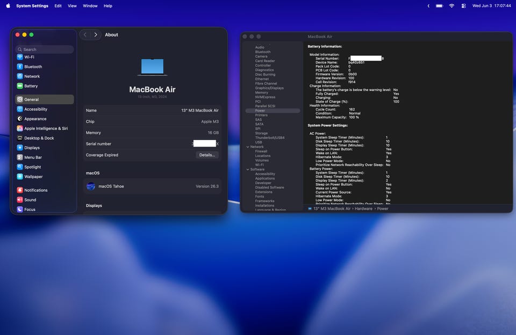Select General in the sidebar
The image size is (516, 335).
pyautogui.click(x=45, y=99)
